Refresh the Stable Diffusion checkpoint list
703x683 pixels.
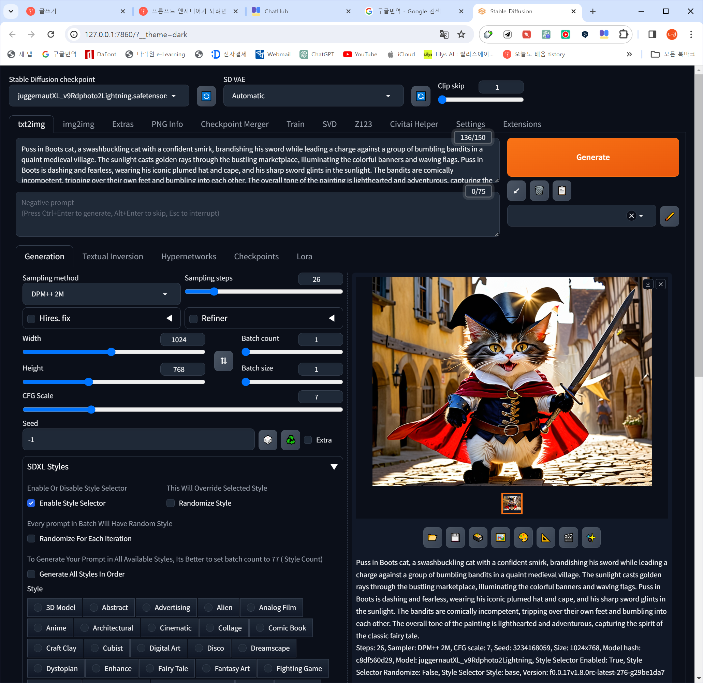pos(206,96)
